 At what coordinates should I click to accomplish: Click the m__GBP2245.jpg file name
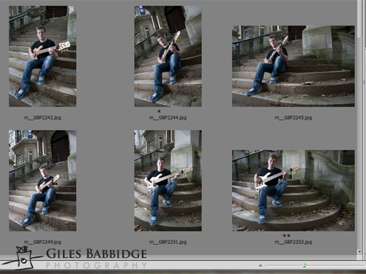tap(294, 118)
